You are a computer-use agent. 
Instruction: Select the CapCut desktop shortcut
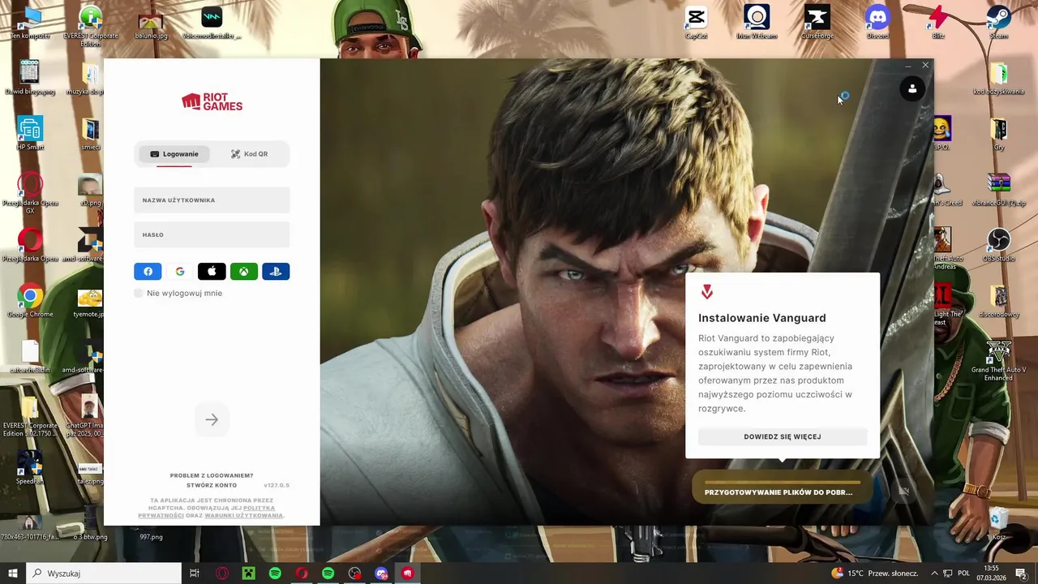pyautogui.click(x=696, y=23)
